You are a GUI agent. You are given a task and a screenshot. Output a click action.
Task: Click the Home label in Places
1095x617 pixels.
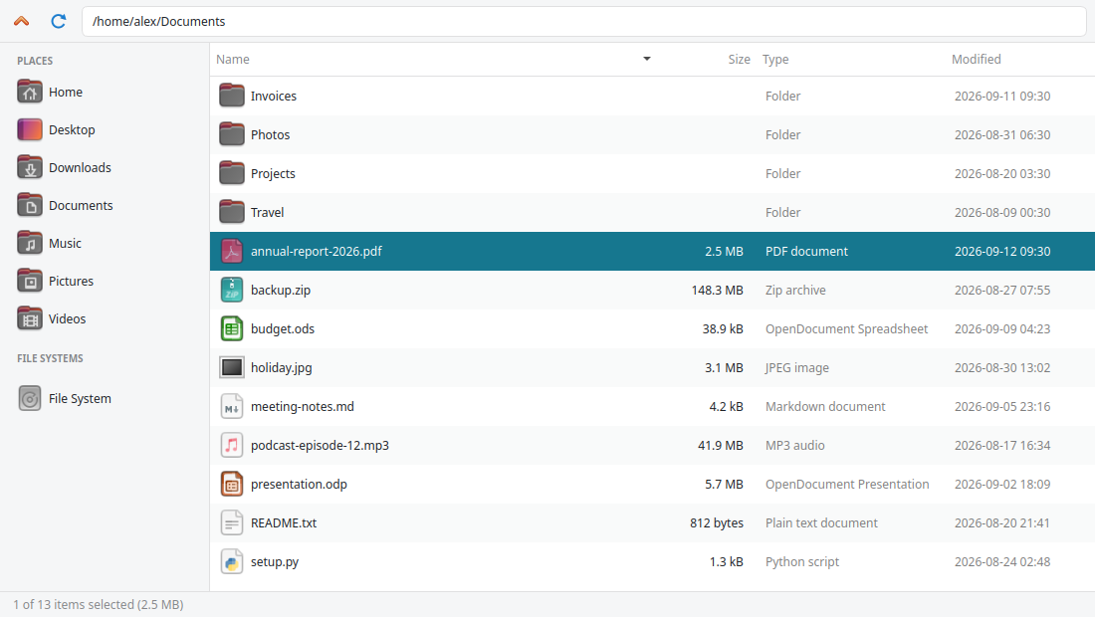point(66,93)
